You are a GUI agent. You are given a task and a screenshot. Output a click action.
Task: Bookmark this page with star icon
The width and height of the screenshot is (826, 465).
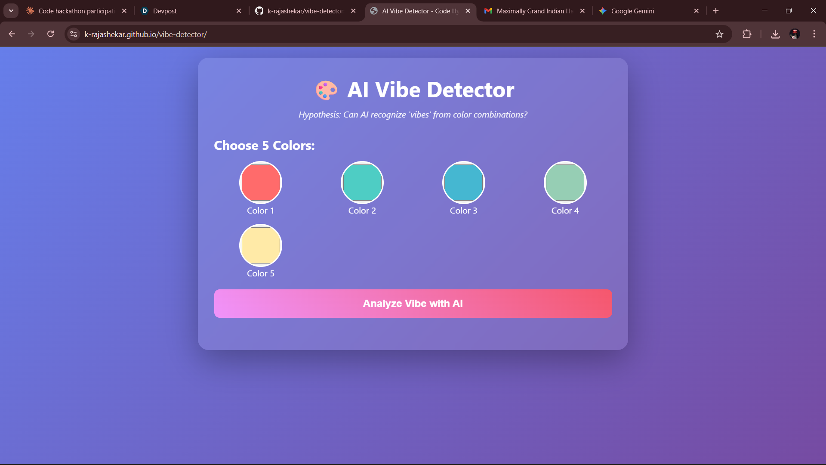[x=719, y=34]
